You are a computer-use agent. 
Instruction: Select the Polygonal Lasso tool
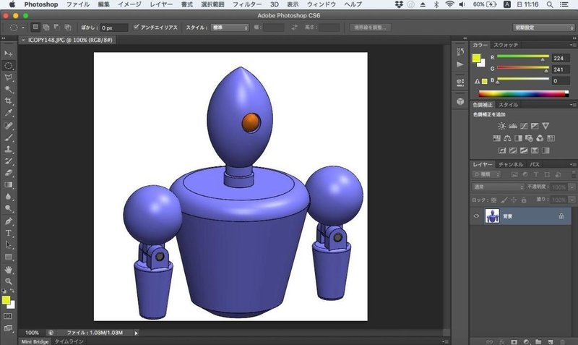coord(9,77)
